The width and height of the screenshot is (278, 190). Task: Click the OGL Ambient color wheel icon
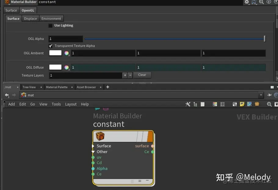(x=67, y=53)
